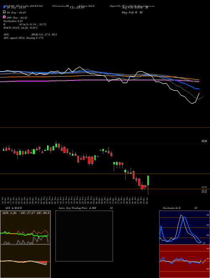
Task: Click the 'Day Vol: 0 M' label
Action: click(132, 13)
